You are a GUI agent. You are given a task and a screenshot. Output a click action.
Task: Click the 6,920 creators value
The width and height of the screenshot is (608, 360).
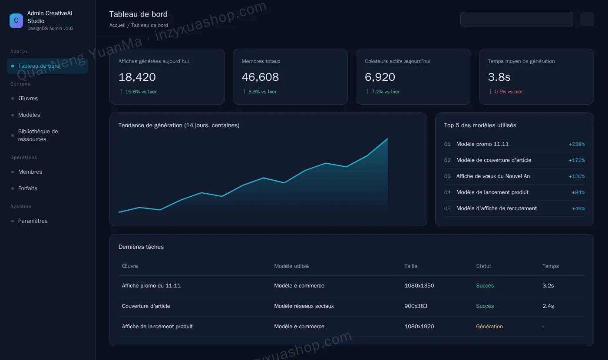(x=380, y=77)
